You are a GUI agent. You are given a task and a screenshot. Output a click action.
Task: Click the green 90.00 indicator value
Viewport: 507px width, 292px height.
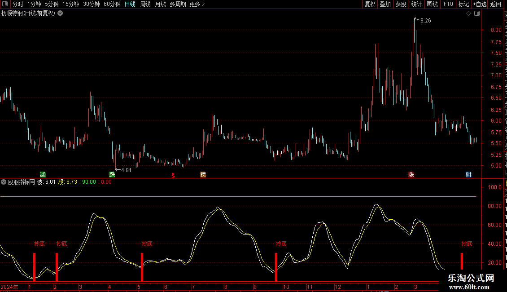click(x=89, y=182)
